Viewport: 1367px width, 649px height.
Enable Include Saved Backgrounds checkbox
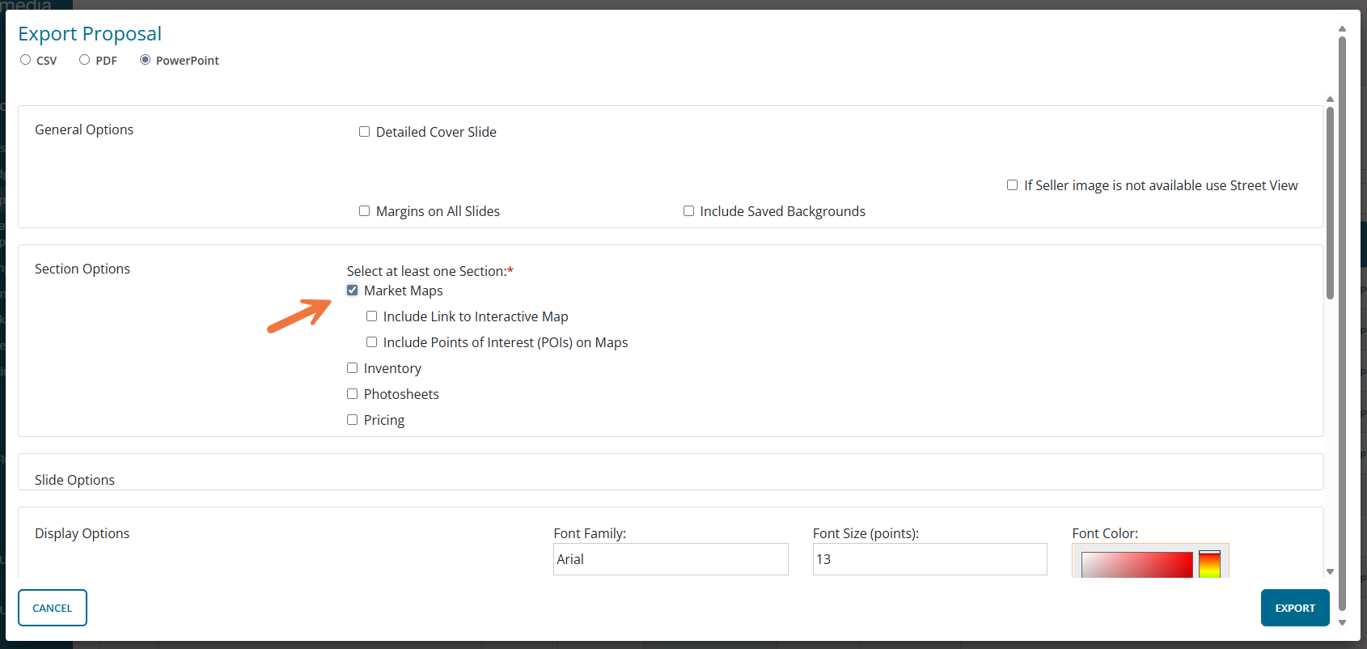[x=689, y=211]
